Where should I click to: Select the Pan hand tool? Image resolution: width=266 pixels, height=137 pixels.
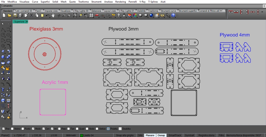coord(53,15)
